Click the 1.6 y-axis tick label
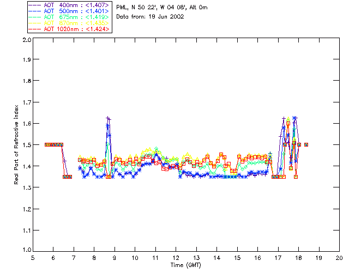 (27, 124)
